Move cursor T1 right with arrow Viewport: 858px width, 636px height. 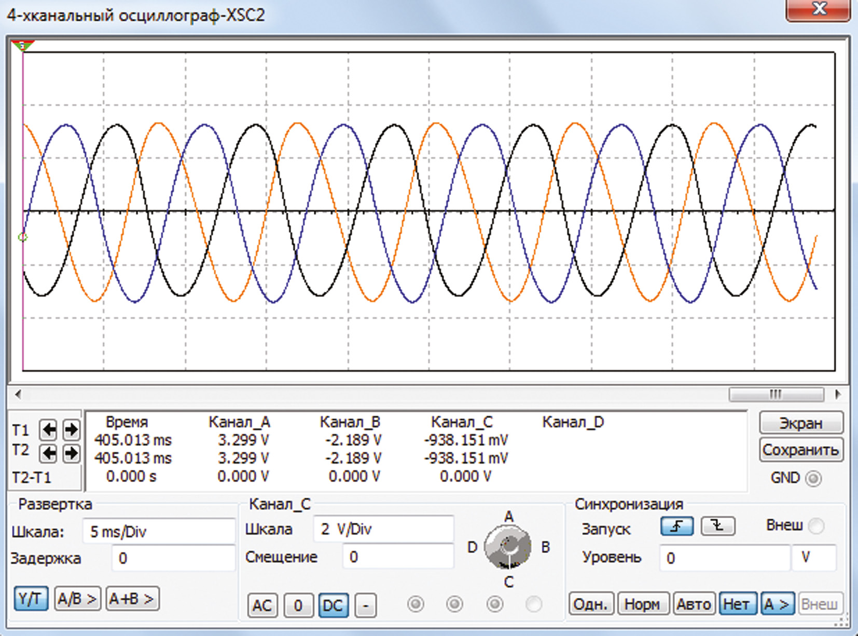(x=71, y=430)
